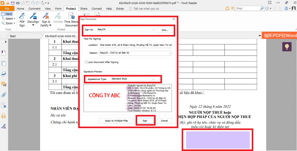Open the Pages thumbnails panel icon
Screen dimensions: 297x151
coord(3,64)
